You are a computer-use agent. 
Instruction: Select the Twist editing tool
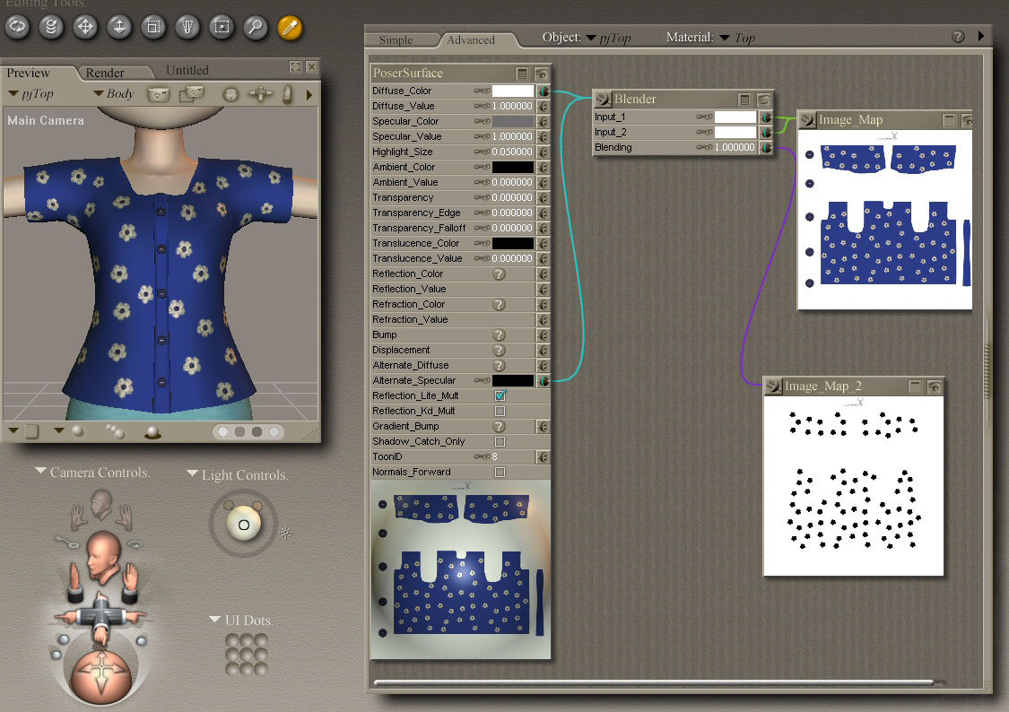pos(52,27)
